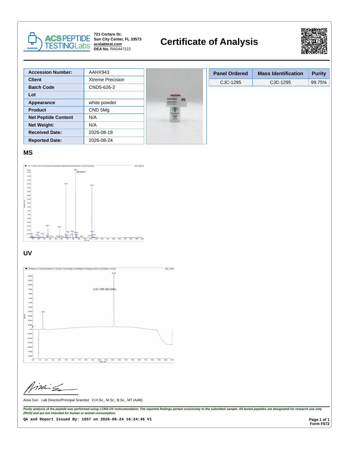Select Sun City Center, FL 33573 text
The width and height of the screenshot is (348, 451).
coord(117,39)
